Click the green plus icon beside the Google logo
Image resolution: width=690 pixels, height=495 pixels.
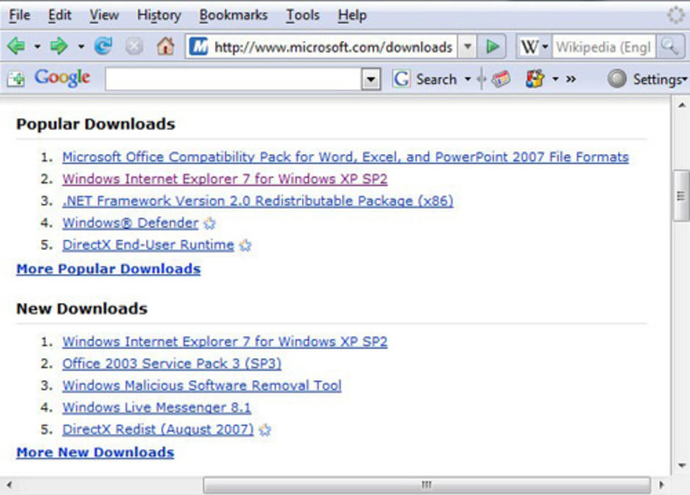(16, 79)
